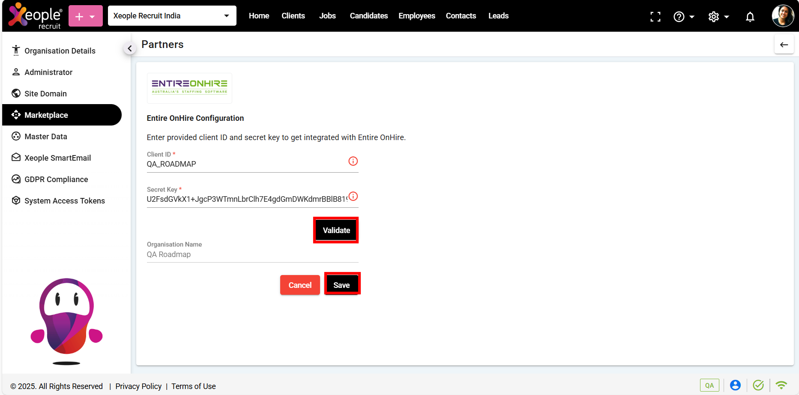Image resolution: width=799 pixels, height=395 pixels.
Task: Click the wifi connection status icon
Action: [x=781, y=385]
